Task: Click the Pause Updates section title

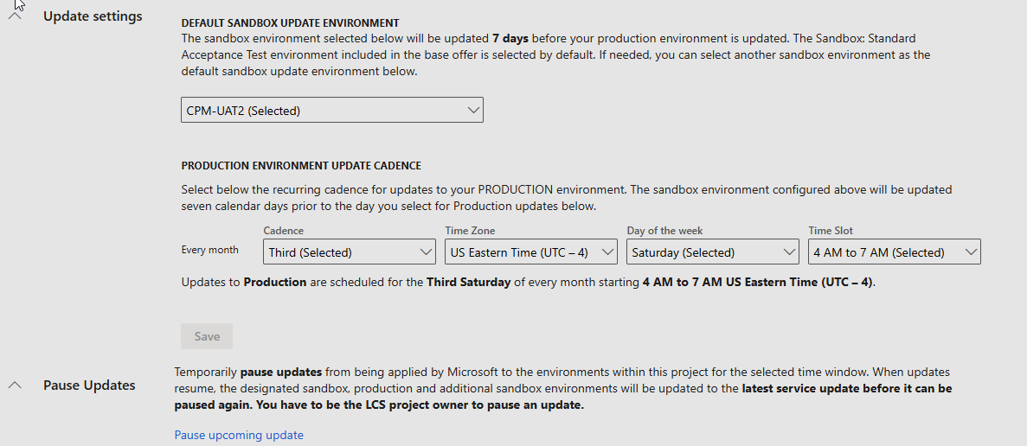Action: tap(89, 385)
